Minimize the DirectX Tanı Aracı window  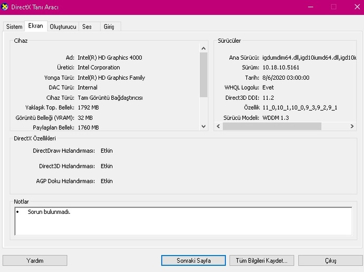[x=311, y=7]
